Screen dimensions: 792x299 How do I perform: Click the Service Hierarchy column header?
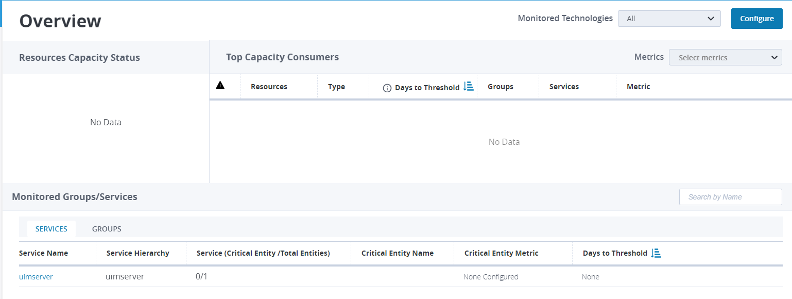[137, 253]
